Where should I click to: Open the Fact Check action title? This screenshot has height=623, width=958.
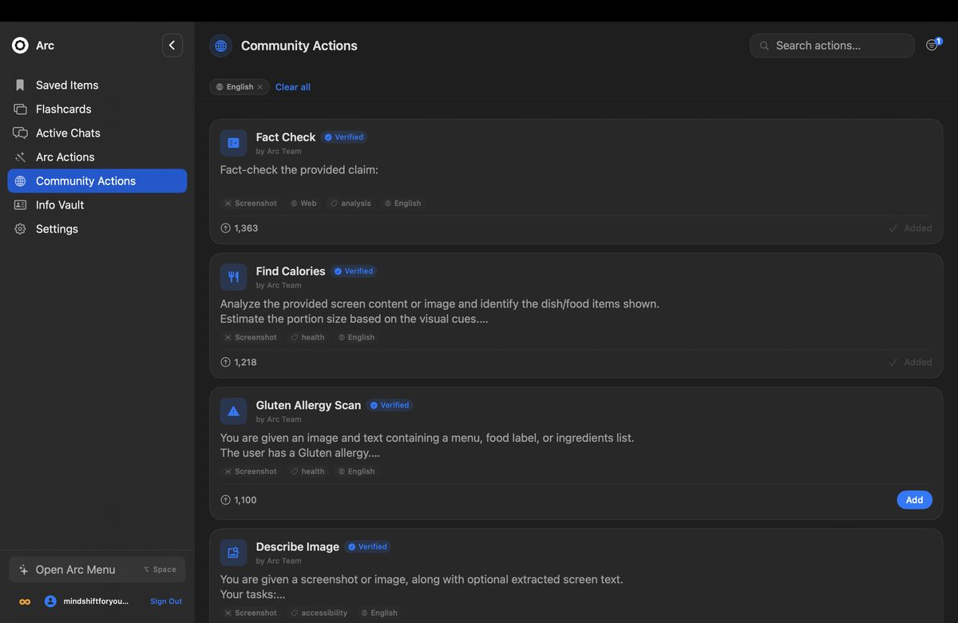click(x=286, y=137)
